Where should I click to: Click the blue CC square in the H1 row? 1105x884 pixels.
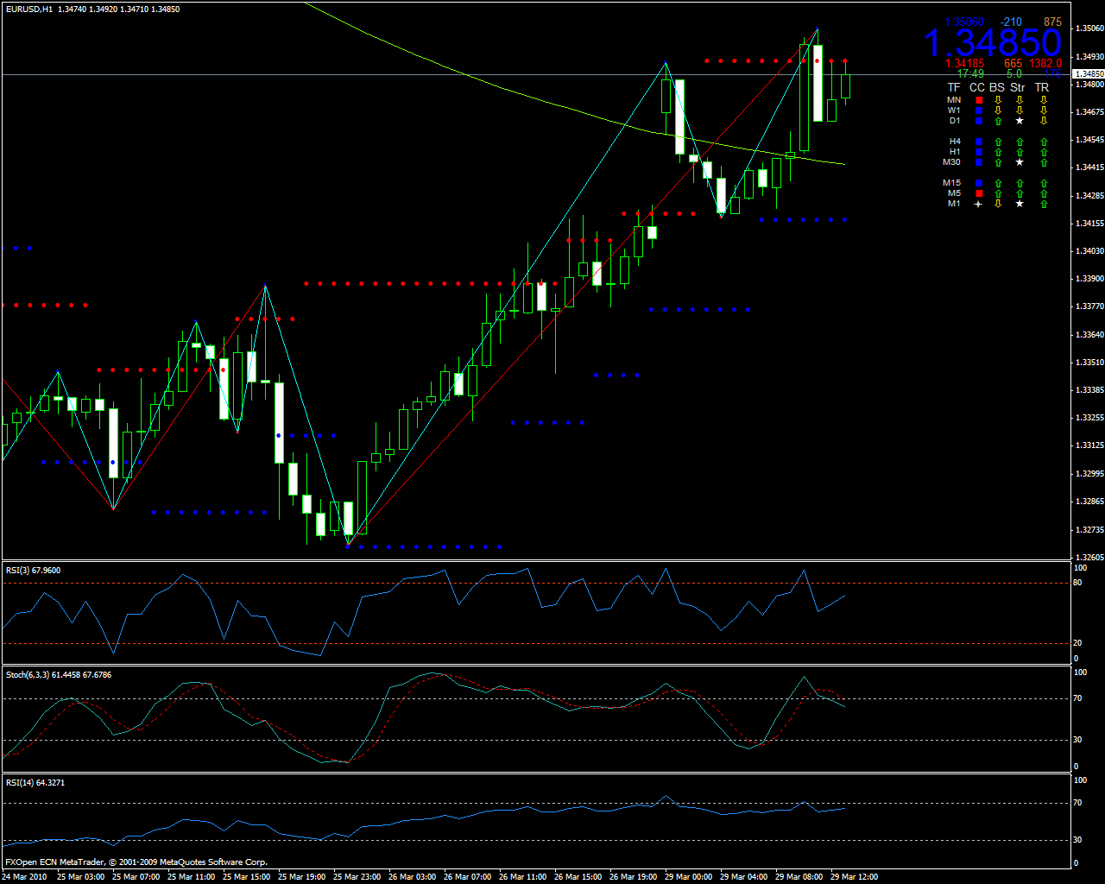(x=978, y=152)
